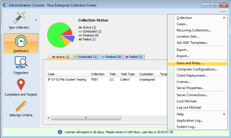Viewport: 231px width, 138px height.
Task: Sort by the Custodian column header
Action: tap(148, 74)
